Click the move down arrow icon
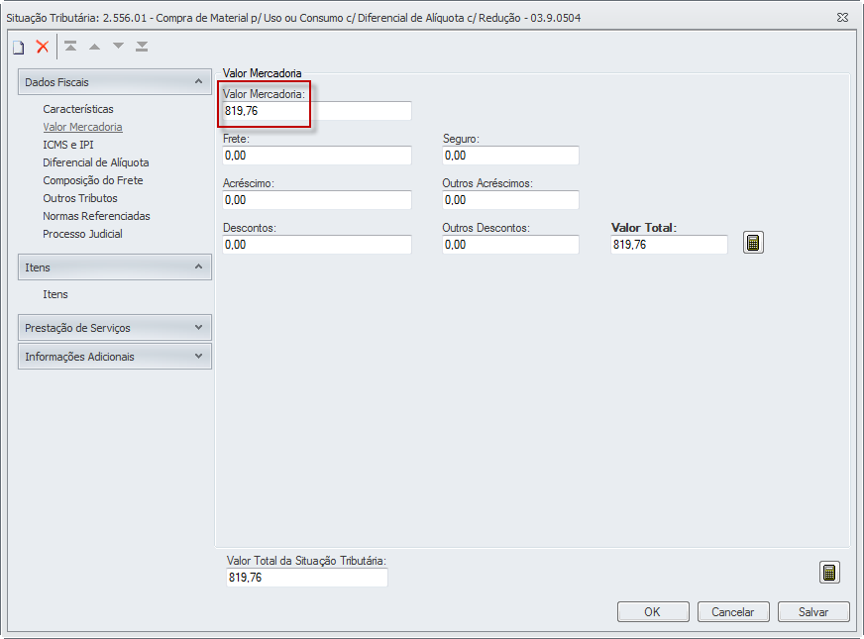864x639 pixels. pyautogui.click(x=118, y=47)
